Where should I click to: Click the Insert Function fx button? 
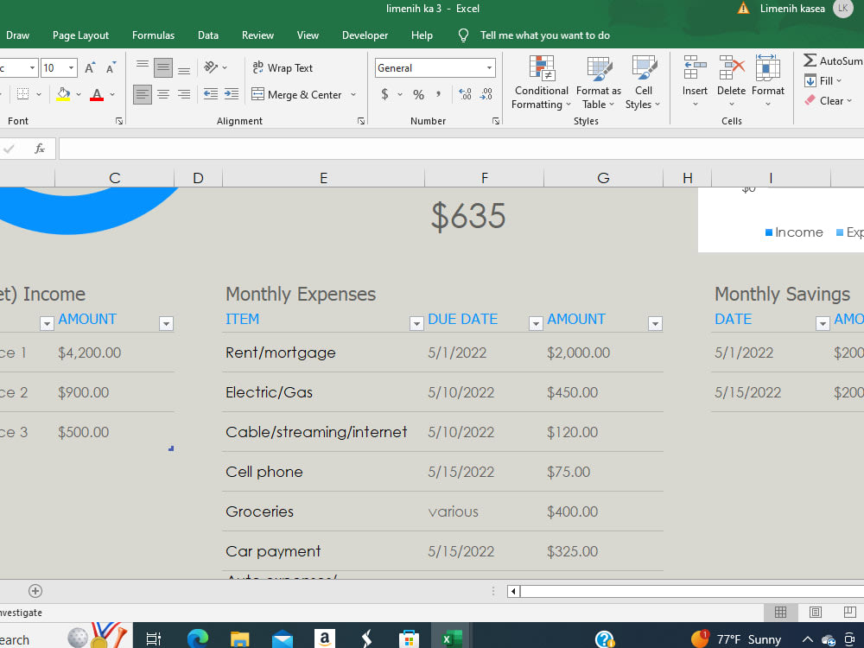pos(40,149)
